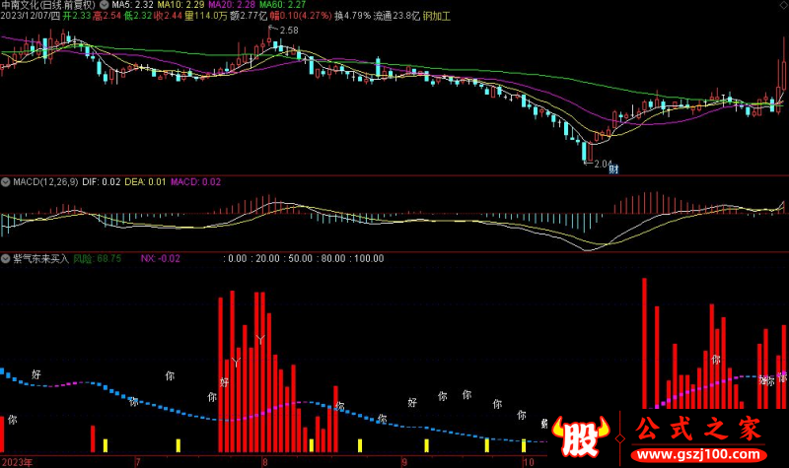The width and height of the screenshot is (789, 468).
Task: Click the 好 signal label near the left edge
Action: pos(36,374)
